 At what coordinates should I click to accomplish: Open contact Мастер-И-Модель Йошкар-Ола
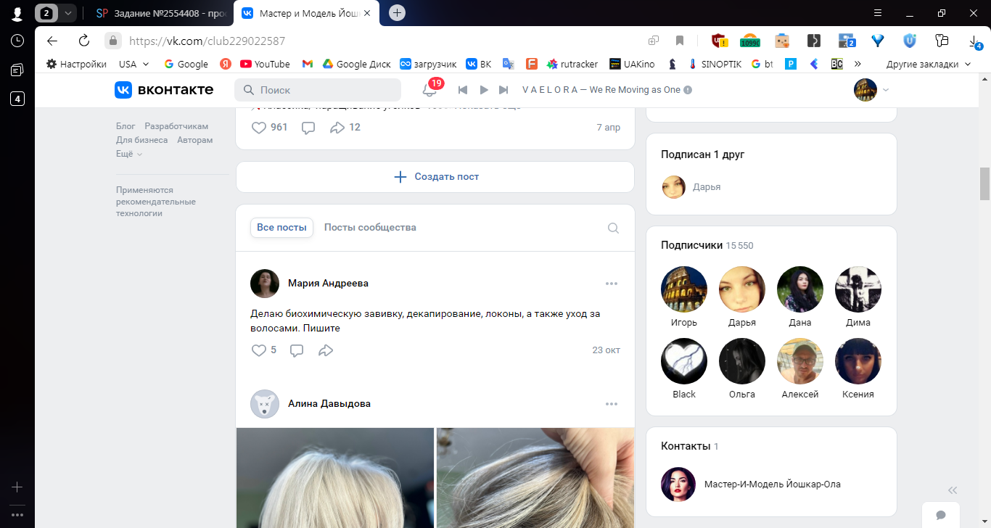pyautogui.click(x=772, y=484)
